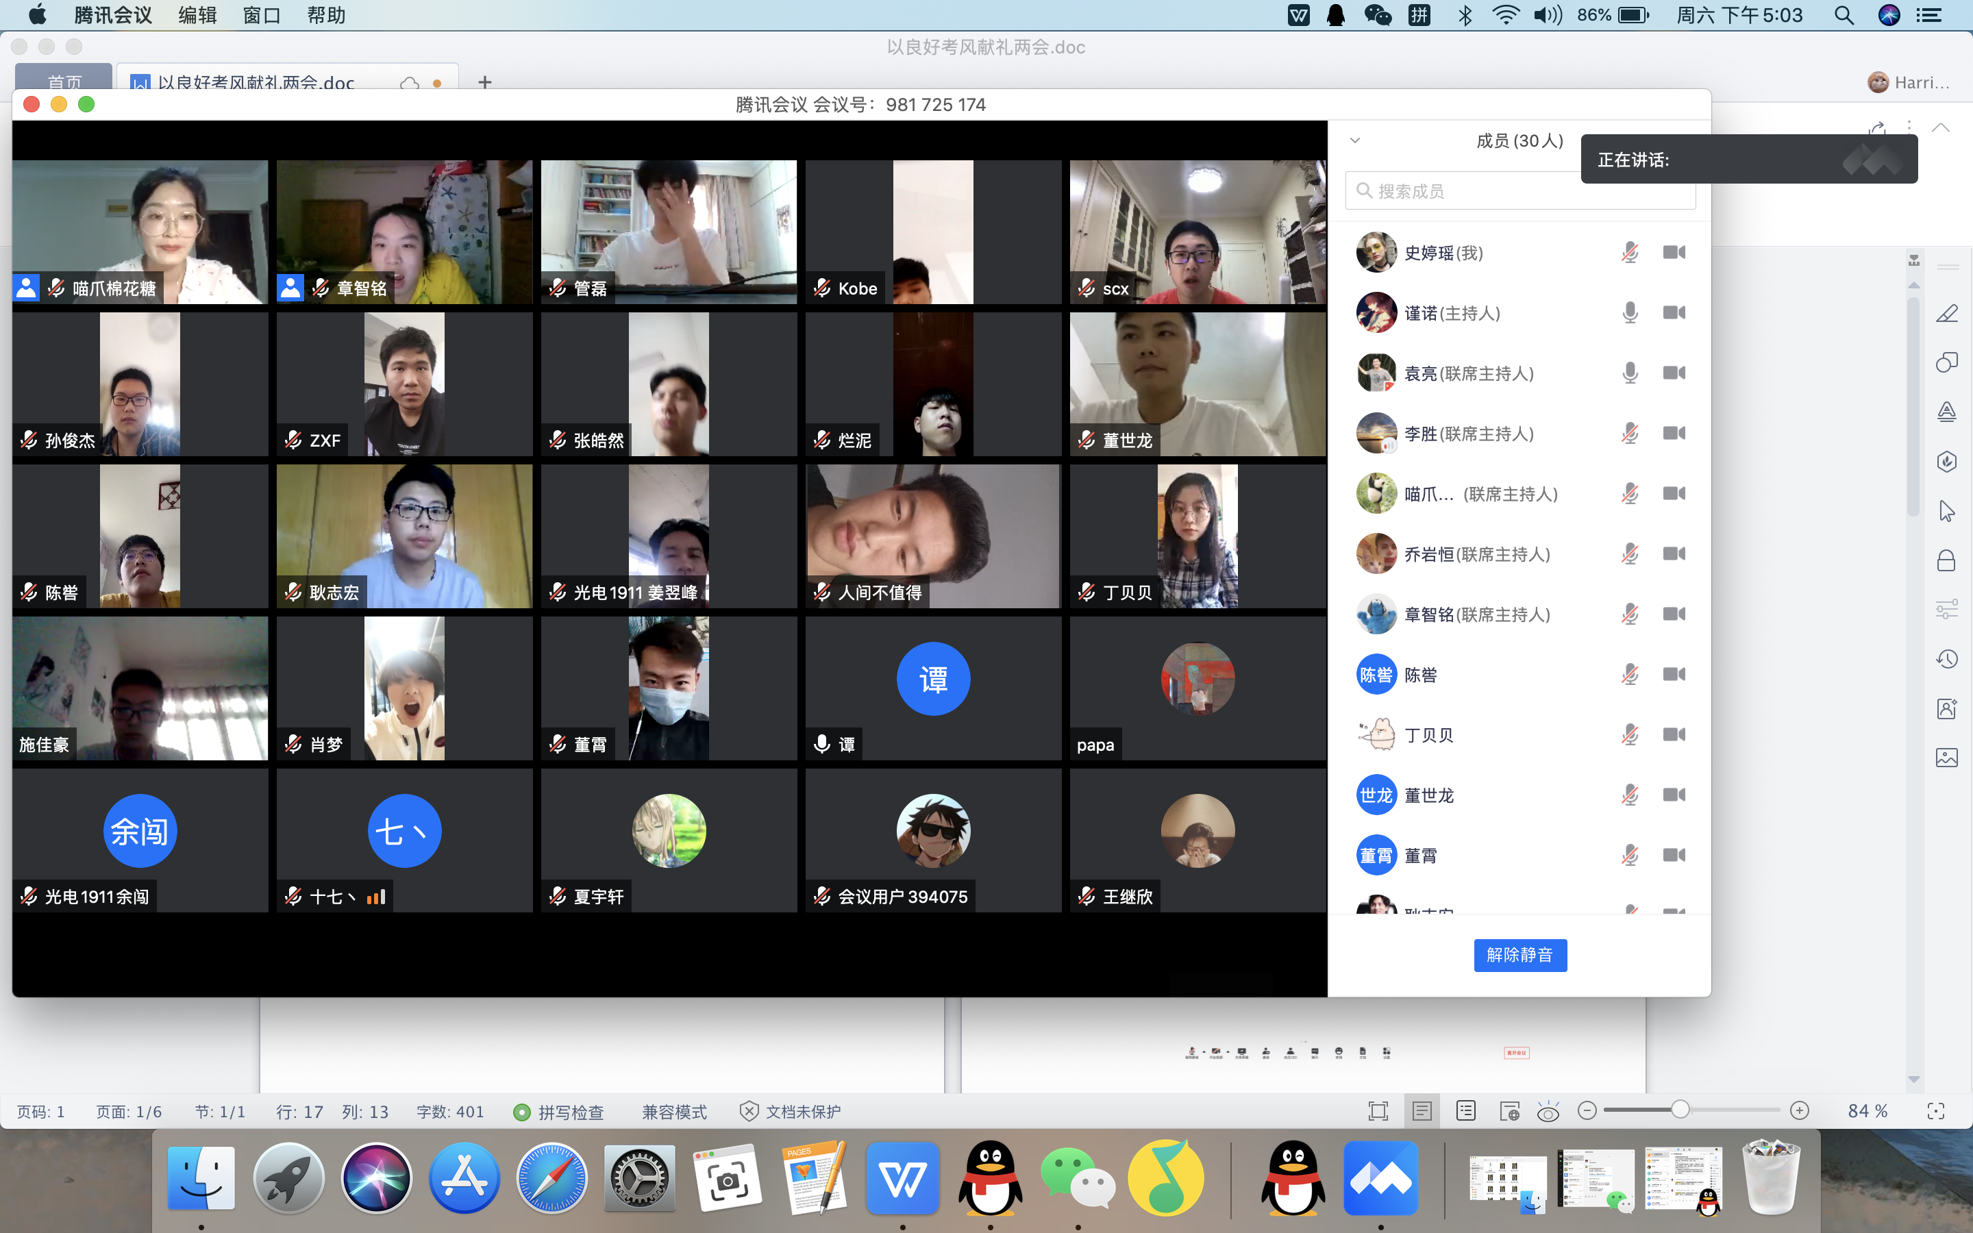Image resolution: width=1973 pixels, height=1233 pixels.
Task: Open the 窗口 menu in menu bar
Action: (262, 16)
